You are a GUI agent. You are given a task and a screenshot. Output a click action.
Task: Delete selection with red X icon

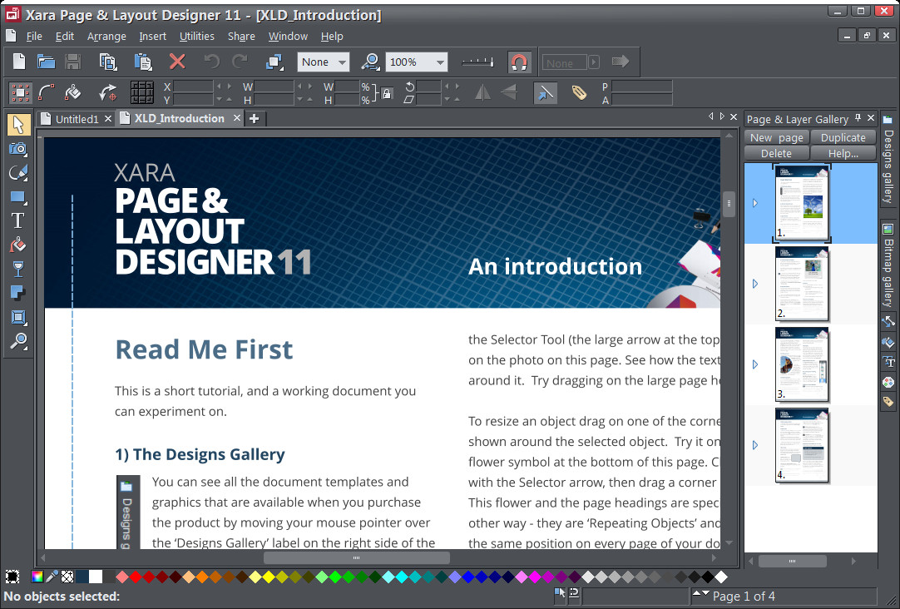point(177,62)
